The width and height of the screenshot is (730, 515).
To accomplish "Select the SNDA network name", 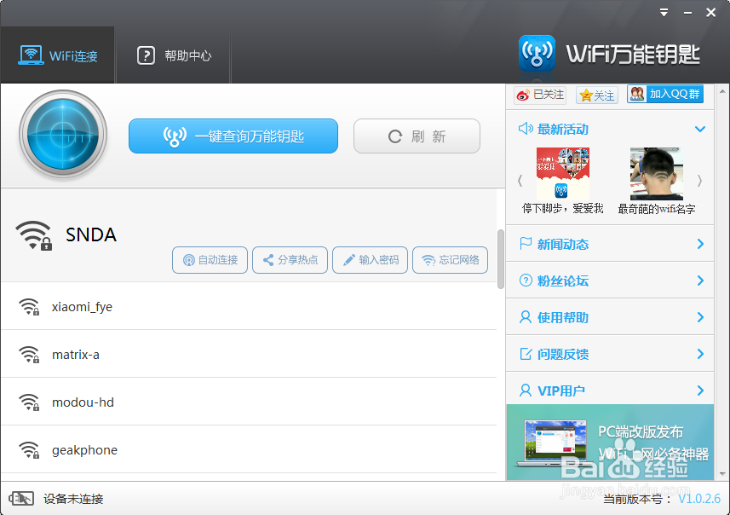I will pos(91,234).
